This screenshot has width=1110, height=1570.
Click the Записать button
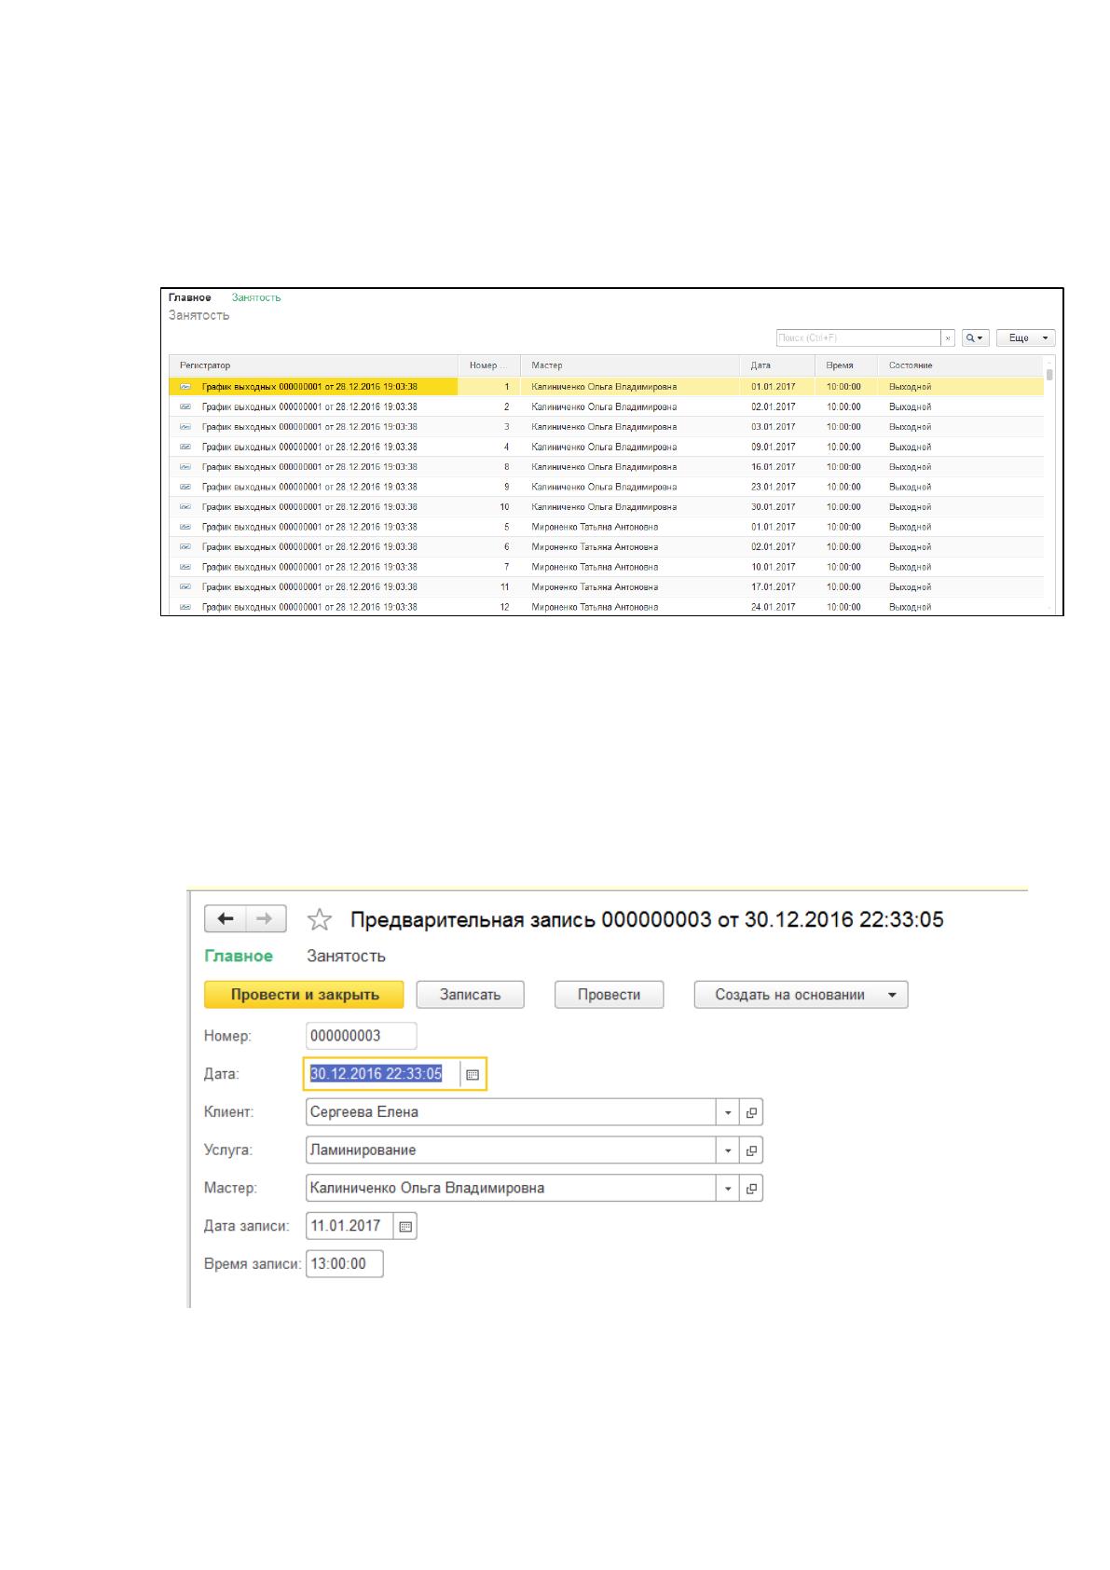[x=470, y=995]
